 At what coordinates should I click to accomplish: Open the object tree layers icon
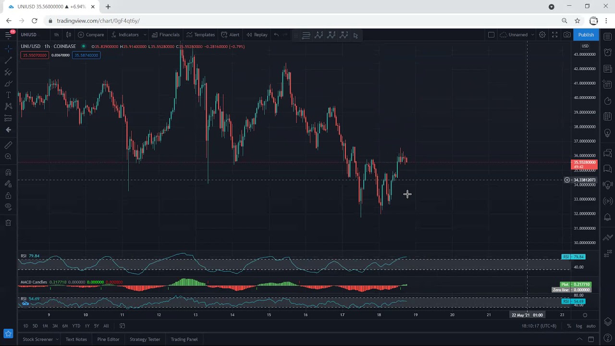click(608, 321)
